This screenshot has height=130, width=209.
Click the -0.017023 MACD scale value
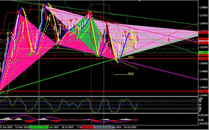pyautogui.click(x=204, y=123)
